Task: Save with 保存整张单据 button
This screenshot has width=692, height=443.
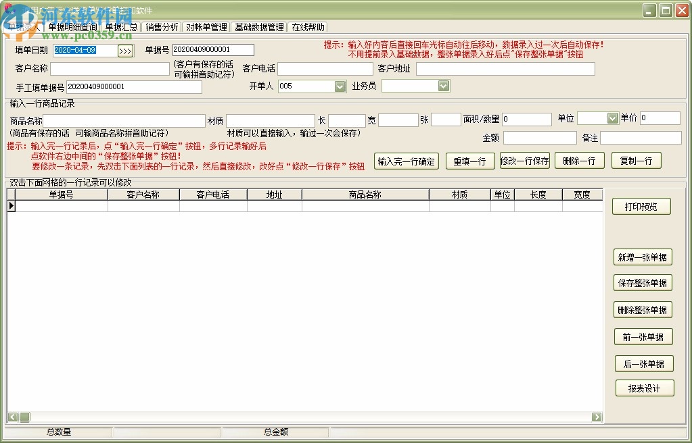Action: coord(643,283)
